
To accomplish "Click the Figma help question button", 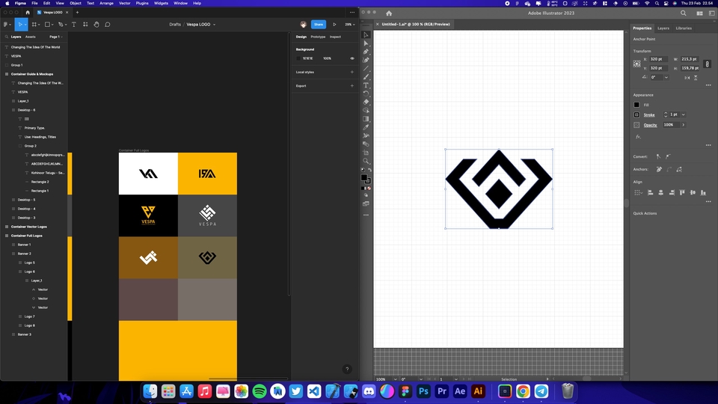I will coord(347,369).
